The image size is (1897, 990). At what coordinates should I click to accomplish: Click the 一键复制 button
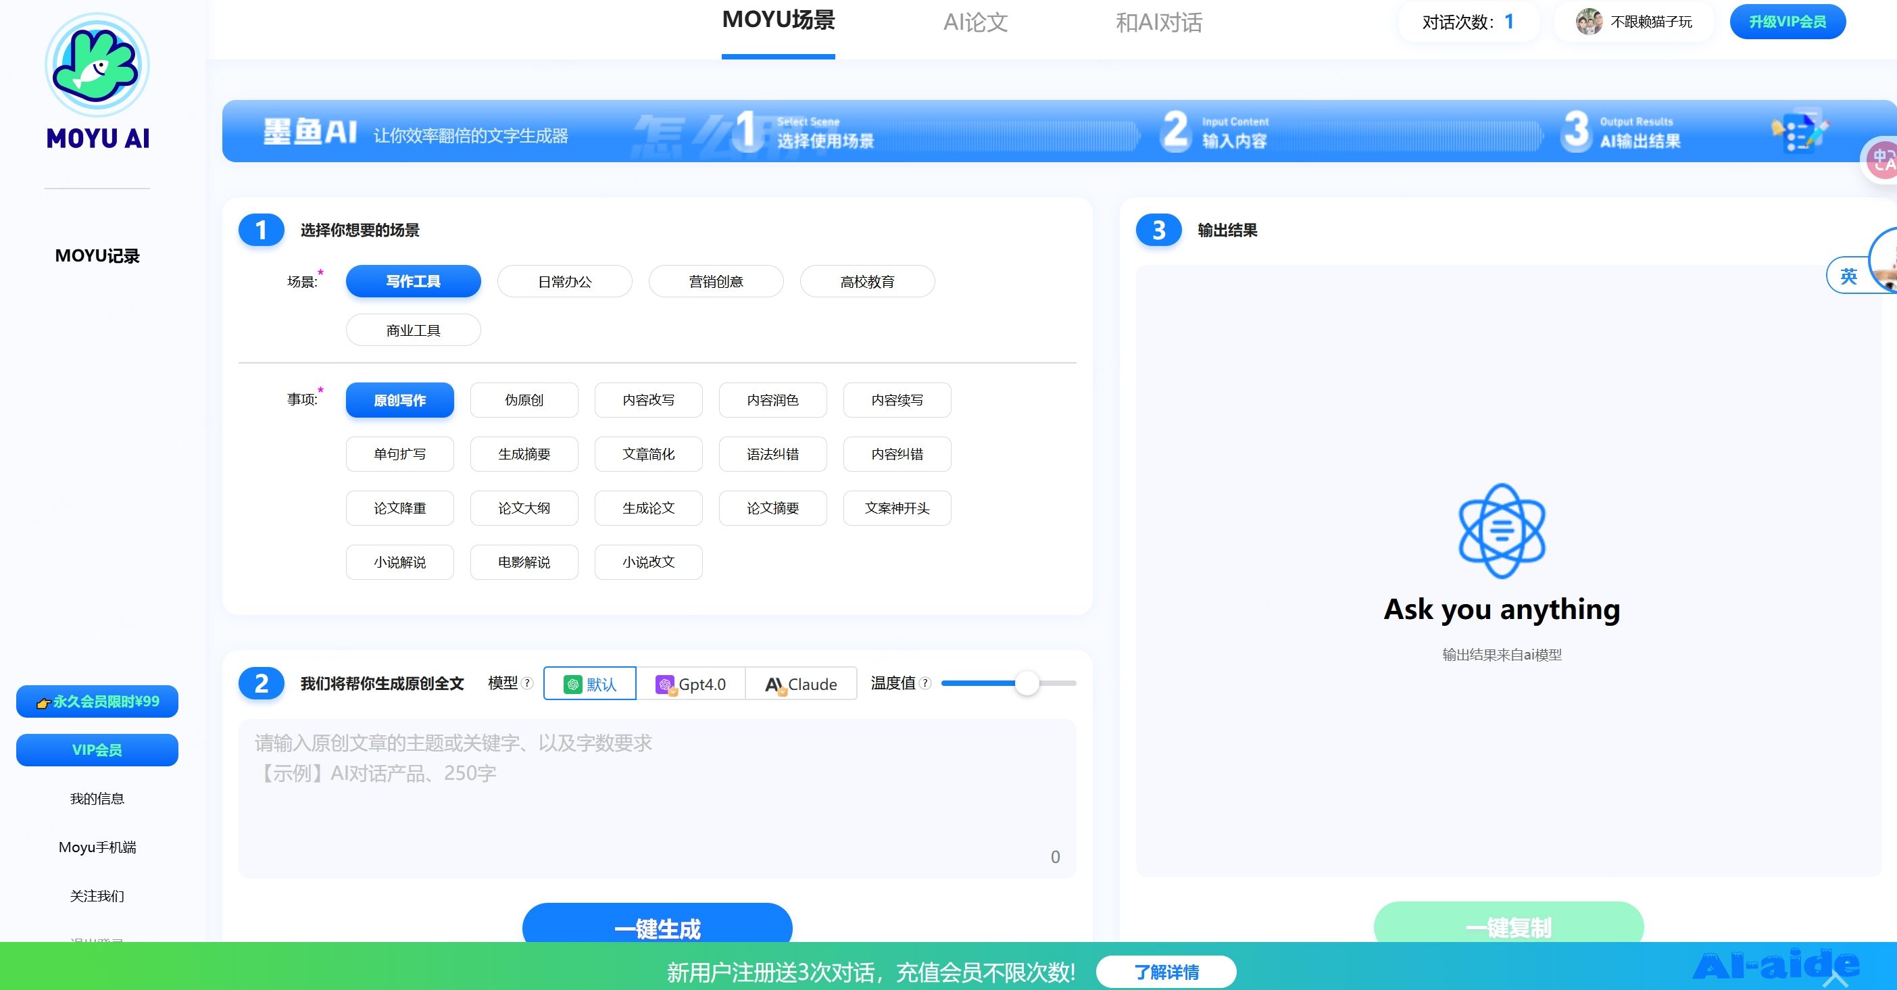point(1508,922)
